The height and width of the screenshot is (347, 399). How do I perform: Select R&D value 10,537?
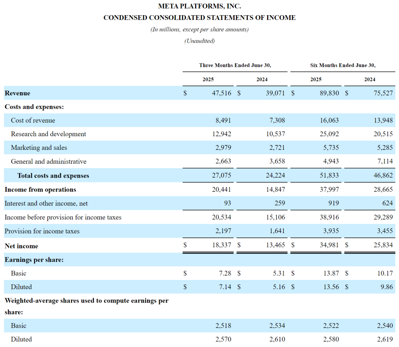pos(276,134)
